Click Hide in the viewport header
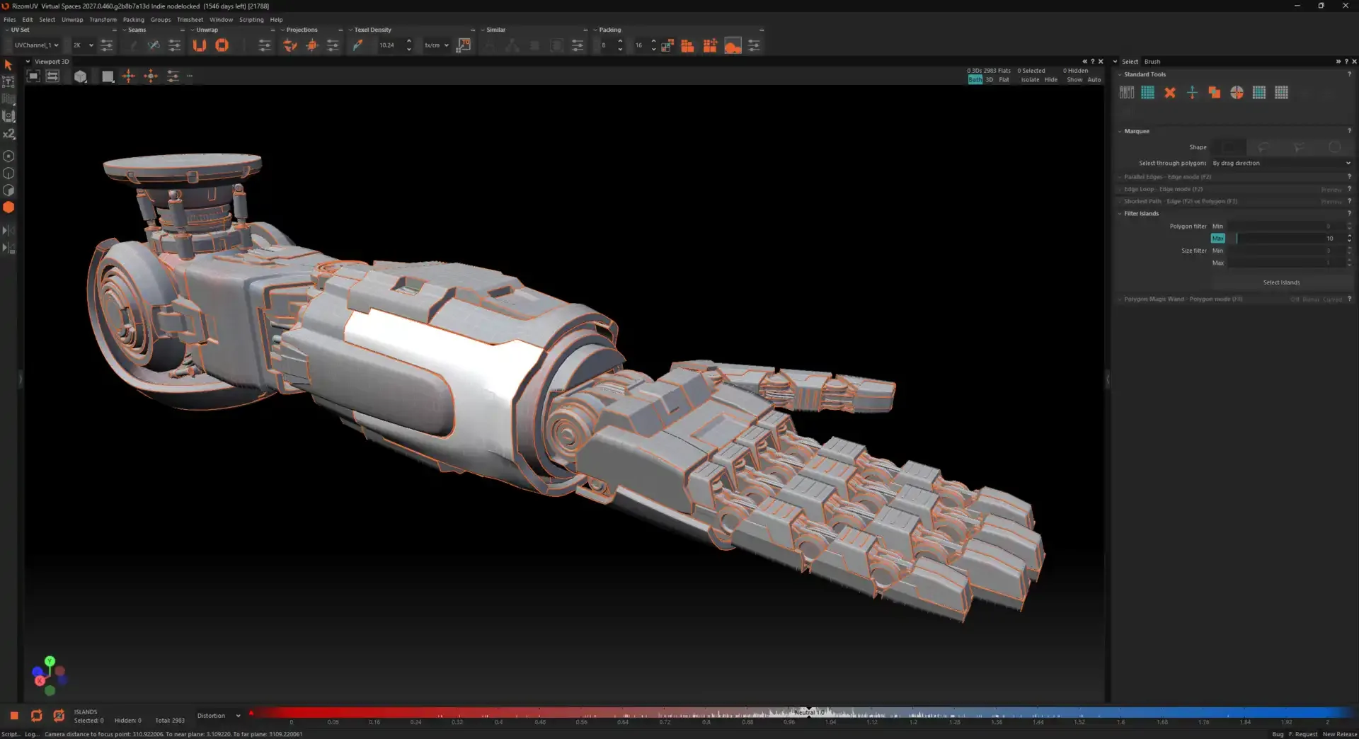 [1051, 80]
